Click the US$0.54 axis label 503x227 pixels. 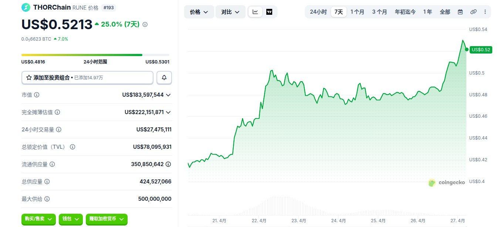pos(478,30)
